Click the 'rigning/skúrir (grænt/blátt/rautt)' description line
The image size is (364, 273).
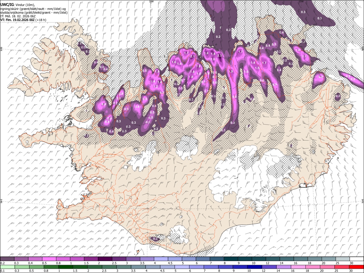pyautogui.click(x=34, y=8)
